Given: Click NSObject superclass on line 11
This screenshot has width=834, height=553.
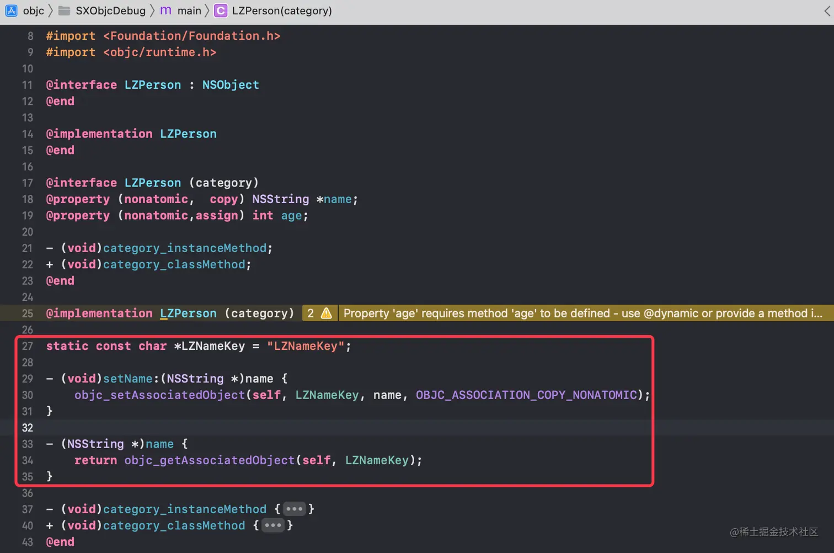Looking at the screenshot, I should pyautogui.click(x=231, y=85).
